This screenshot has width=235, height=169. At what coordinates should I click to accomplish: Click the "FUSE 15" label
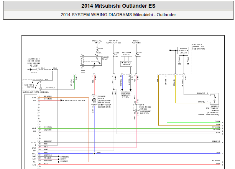117,53
